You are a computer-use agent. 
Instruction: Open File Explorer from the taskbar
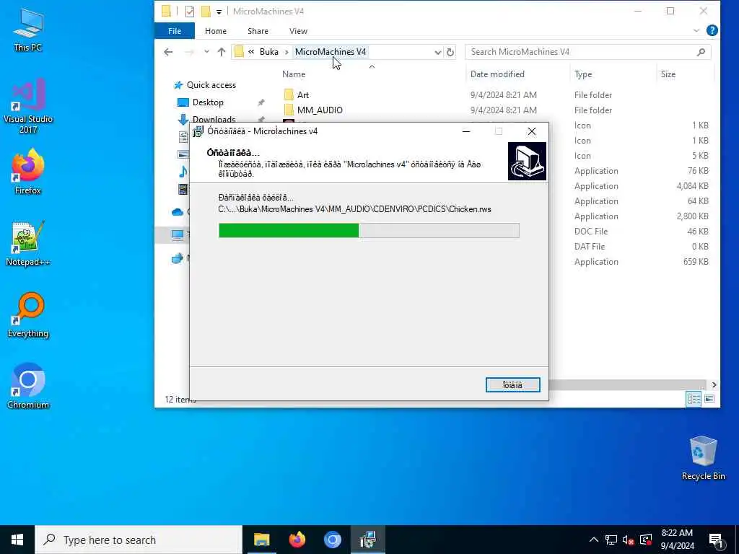coord(261,540)
